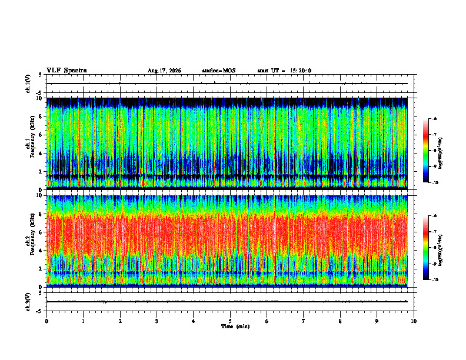Click the ch.3(V) waveform strip

click(230, 302)
